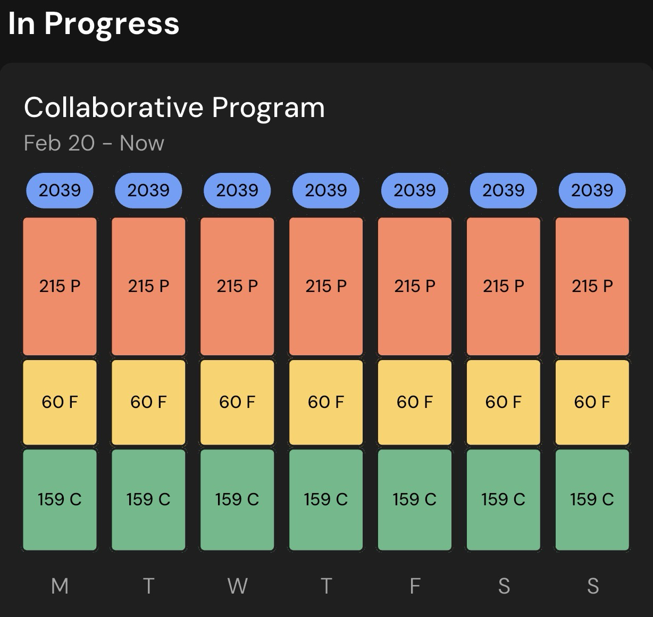Click the 'Feb 20 - Now' date range
653x617 pixels.
(94, 143)
